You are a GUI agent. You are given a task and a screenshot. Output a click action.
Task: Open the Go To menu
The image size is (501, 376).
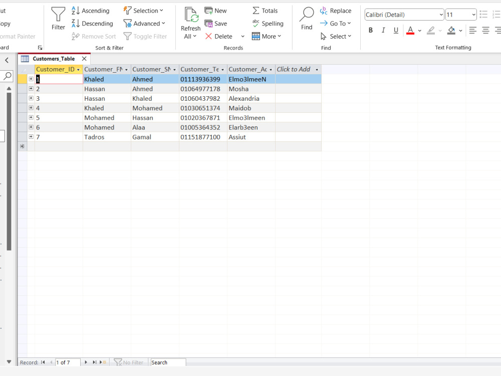[x=335, y=24]
